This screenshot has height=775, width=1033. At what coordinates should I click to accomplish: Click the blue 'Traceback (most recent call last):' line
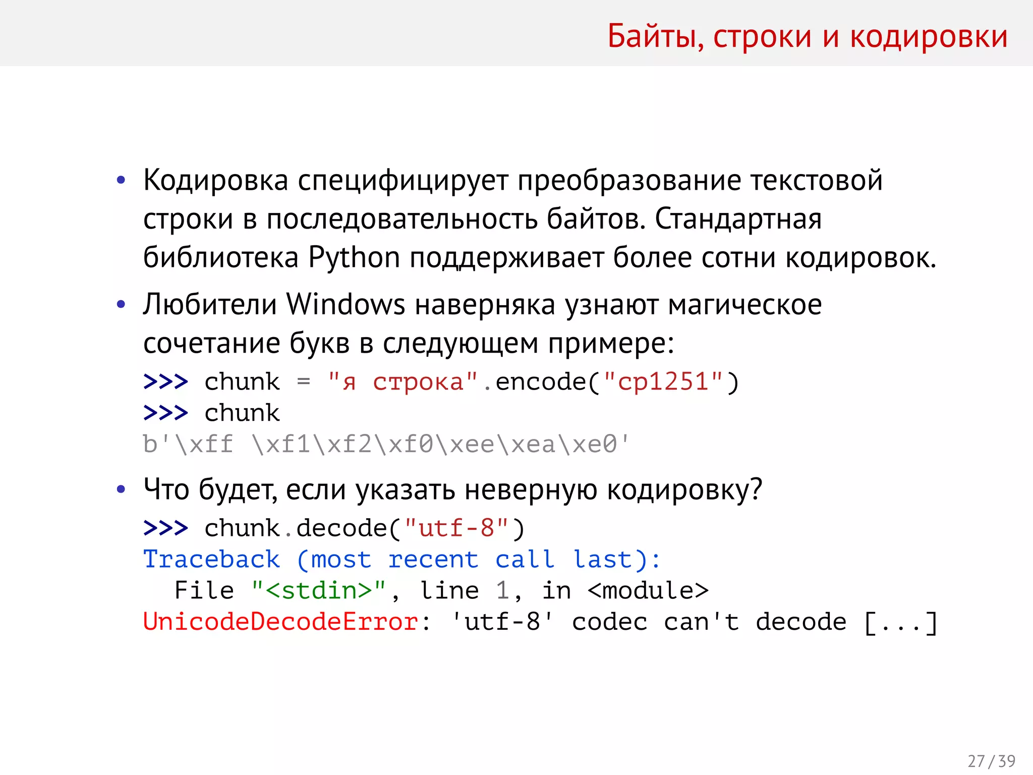(x=402, y=560)
